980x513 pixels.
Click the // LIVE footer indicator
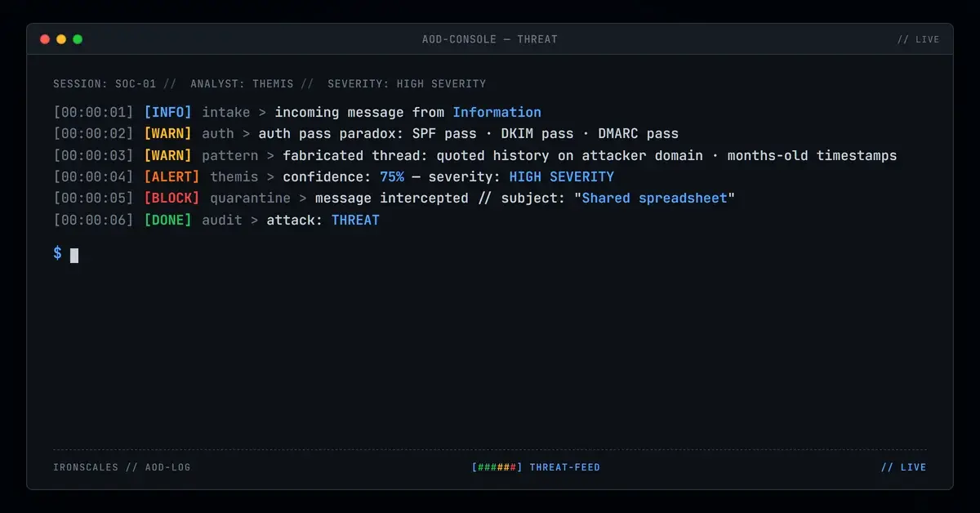pyautogui.click(x=904, y=467)
